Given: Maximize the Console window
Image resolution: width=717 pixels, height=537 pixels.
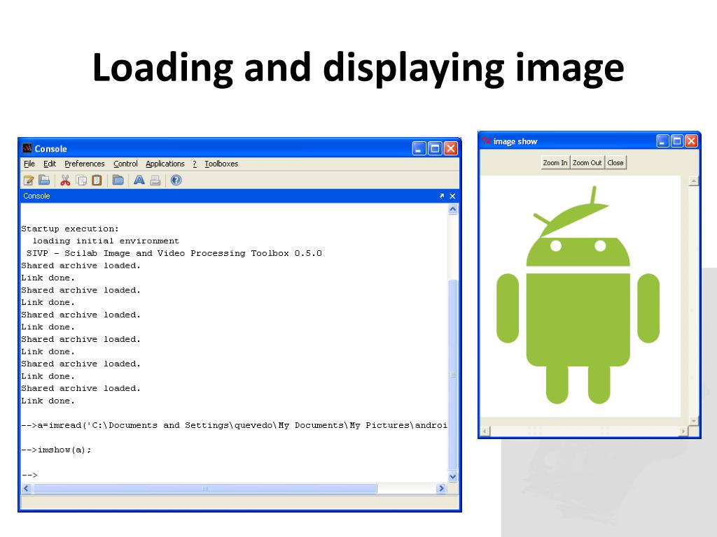Looking at the screenshot, I should click(x=435, y=148).
